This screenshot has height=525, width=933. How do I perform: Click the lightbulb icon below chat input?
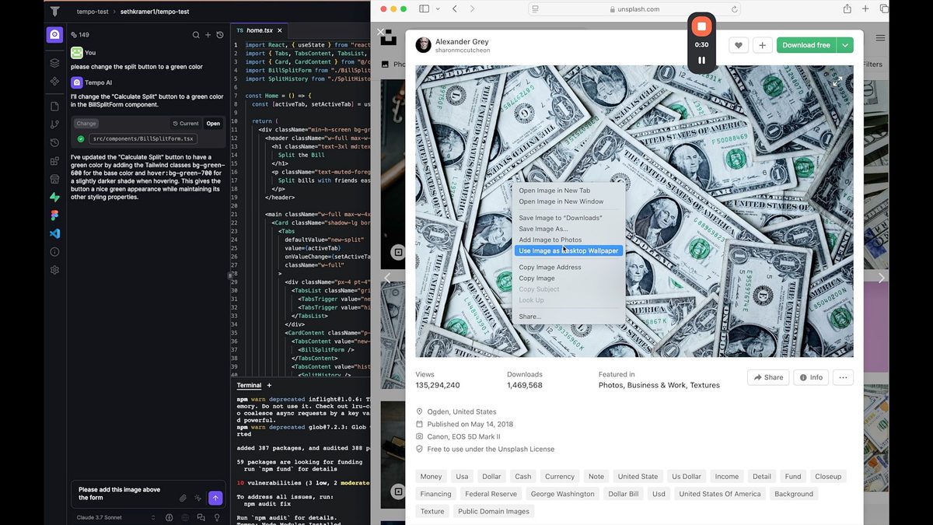tap(217, 517)
